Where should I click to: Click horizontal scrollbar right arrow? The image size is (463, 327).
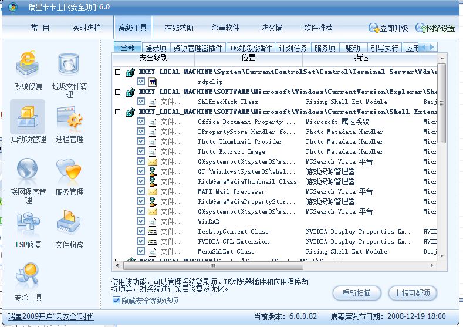(x=432, y=265)
